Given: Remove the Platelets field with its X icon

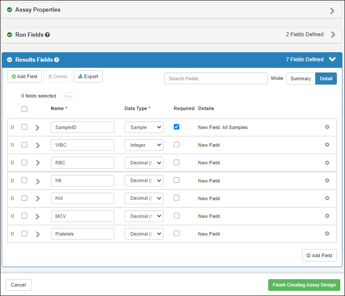Looking at the screenshot, I should [x=327, y=234].
